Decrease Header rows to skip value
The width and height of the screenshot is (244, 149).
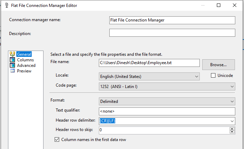(232, 132)
